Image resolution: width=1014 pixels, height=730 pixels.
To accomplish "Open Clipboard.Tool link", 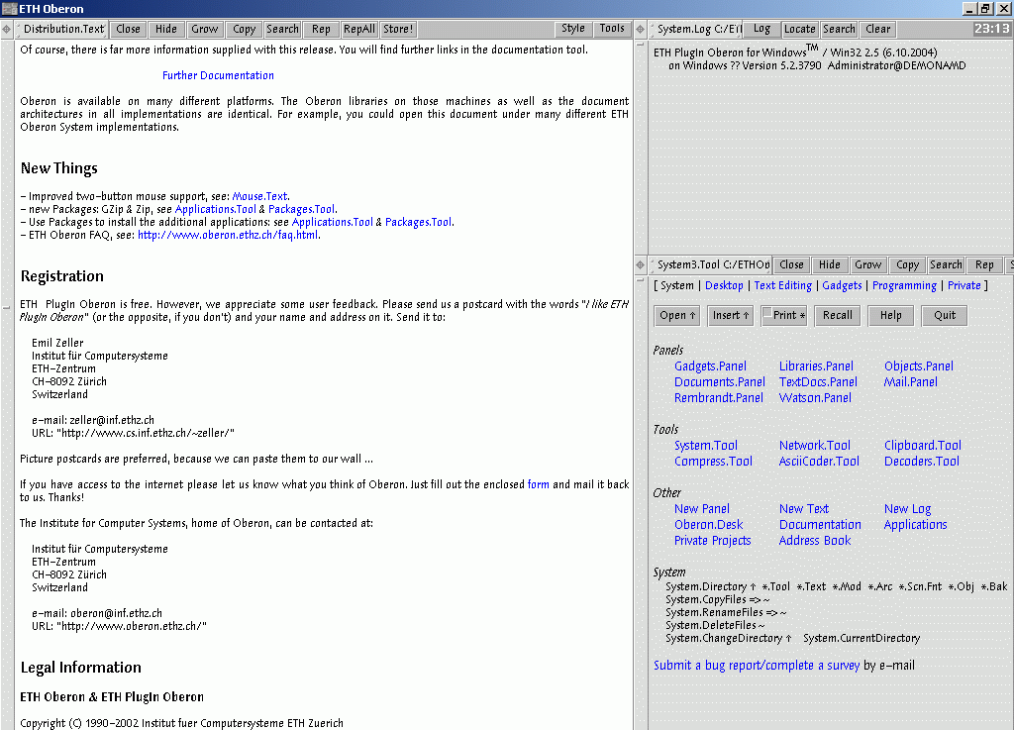I will (923, 446).
